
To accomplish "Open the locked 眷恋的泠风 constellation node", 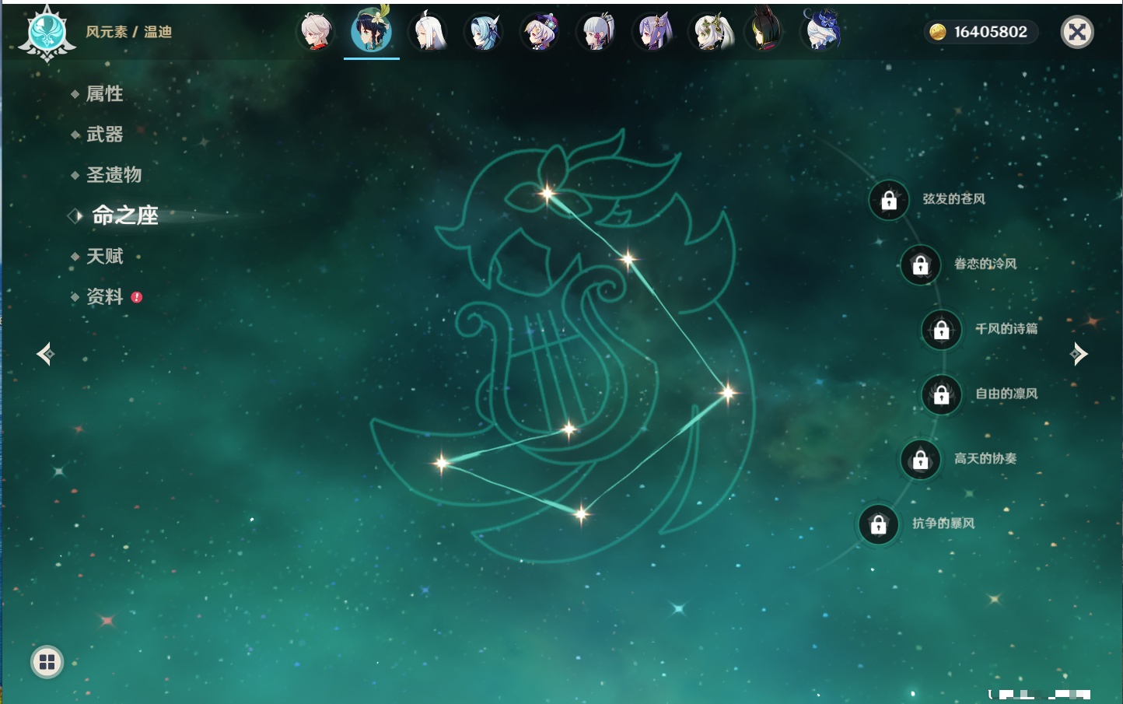I will tap(921, 265).
